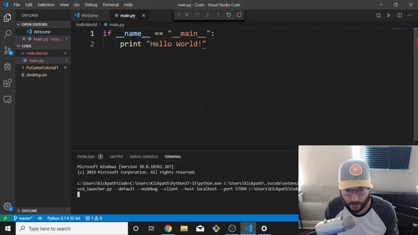Screen dimensions: 418x235
Task: Open the Mail app from taskbar
Action: (200, 228)
